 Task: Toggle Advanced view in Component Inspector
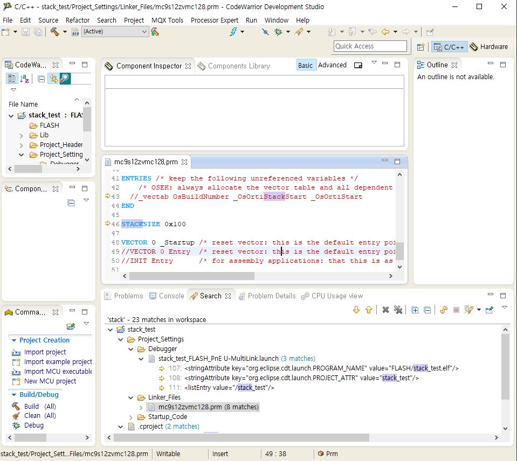[x=332, y=65]
